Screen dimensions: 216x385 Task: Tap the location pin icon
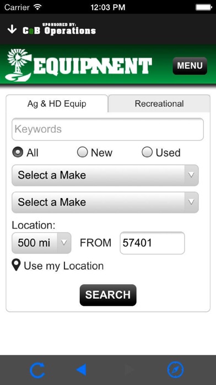pos(16,266)
